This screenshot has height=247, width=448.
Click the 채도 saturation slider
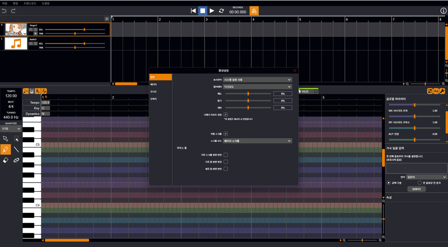248,94
